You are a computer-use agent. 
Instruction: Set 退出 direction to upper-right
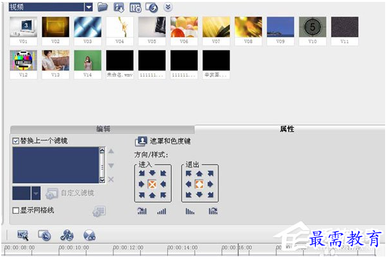click(x=211, y=173)
